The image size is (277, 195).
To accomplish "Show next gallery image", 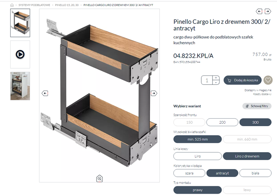I will tap(154, 93).
